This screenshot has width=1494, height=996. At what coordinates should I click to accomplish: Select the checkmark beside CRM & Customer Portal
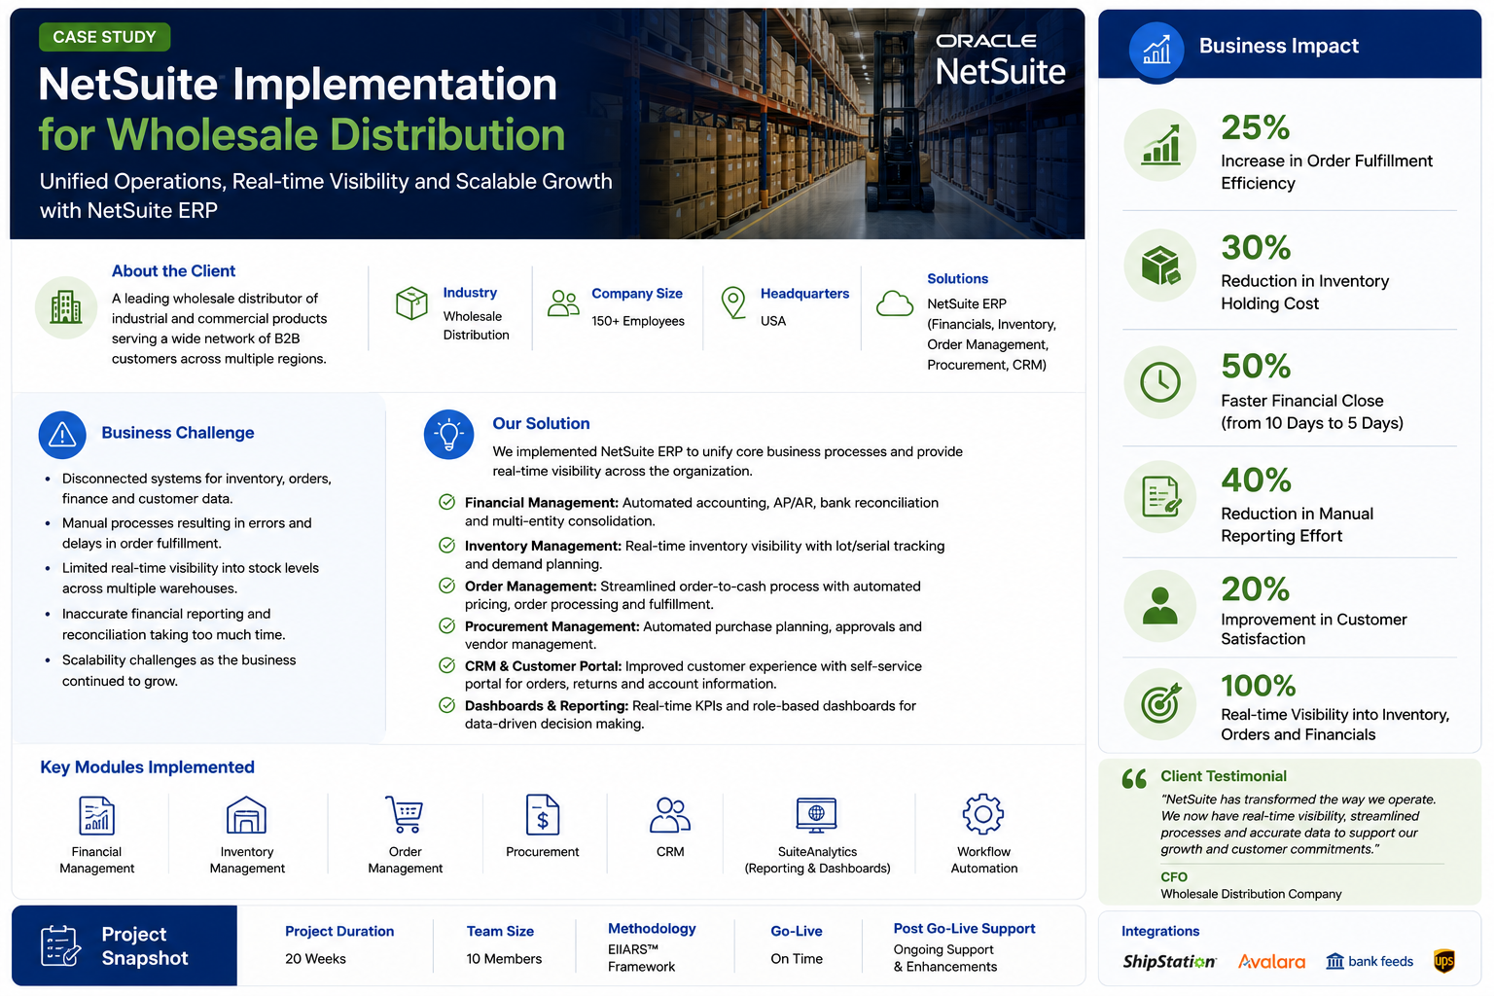pyautogui.click(x=446, y=665)
